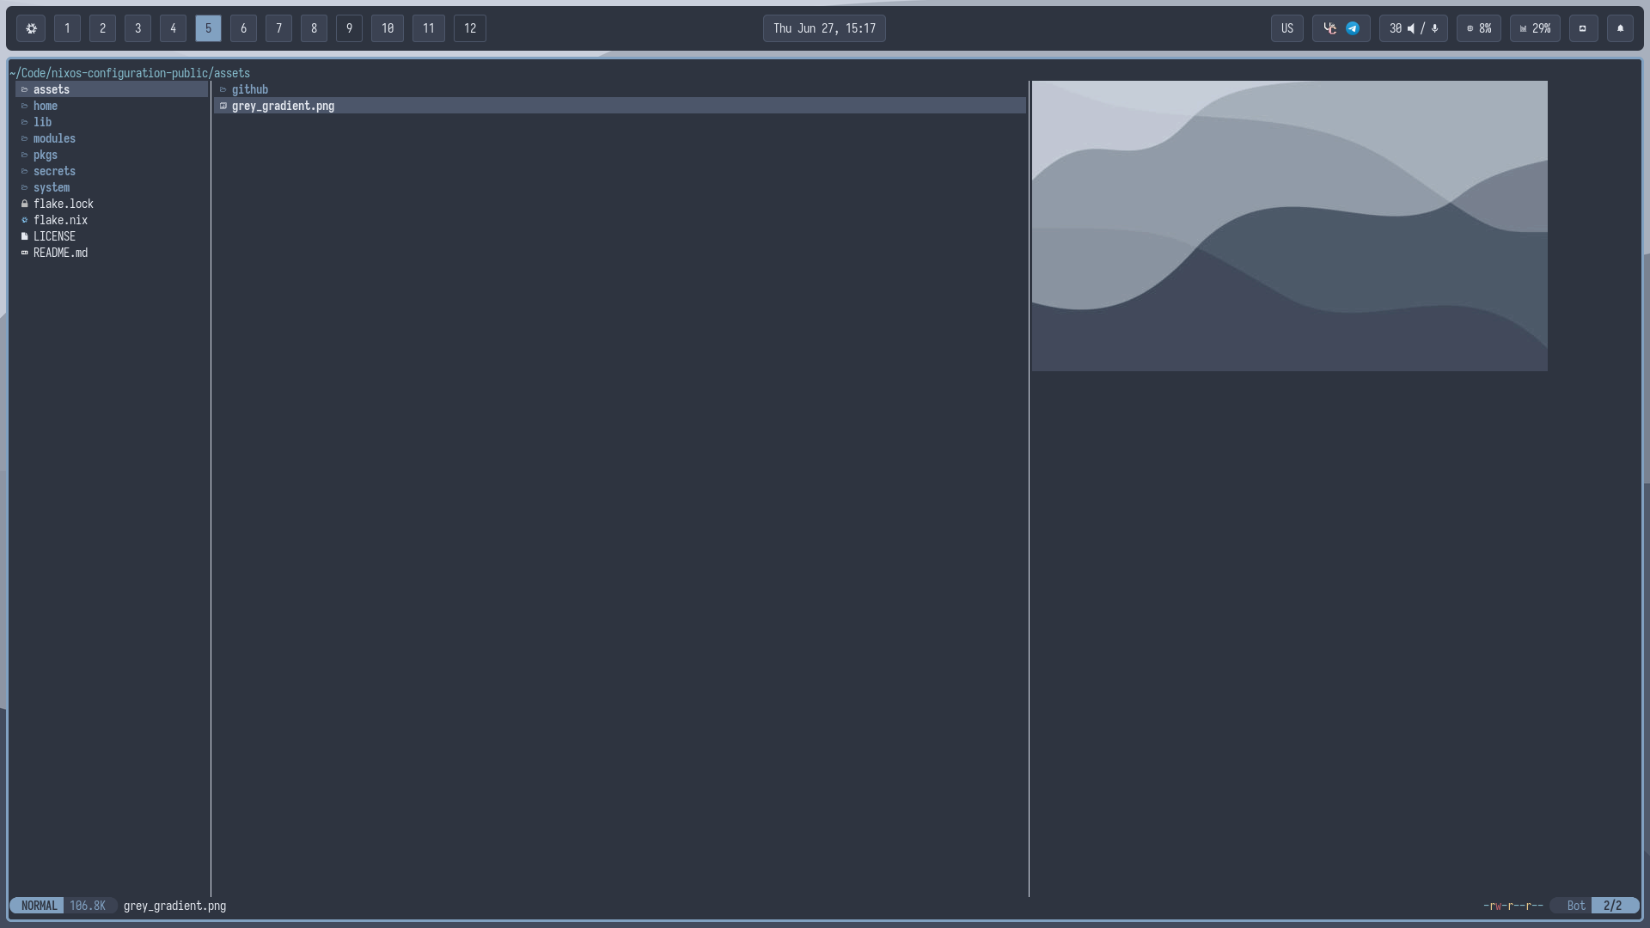Image resolution: width=1650 pixels, height=928 pixels.
Task: Click the grey gradient image preview
Action: click(1289, 226)
